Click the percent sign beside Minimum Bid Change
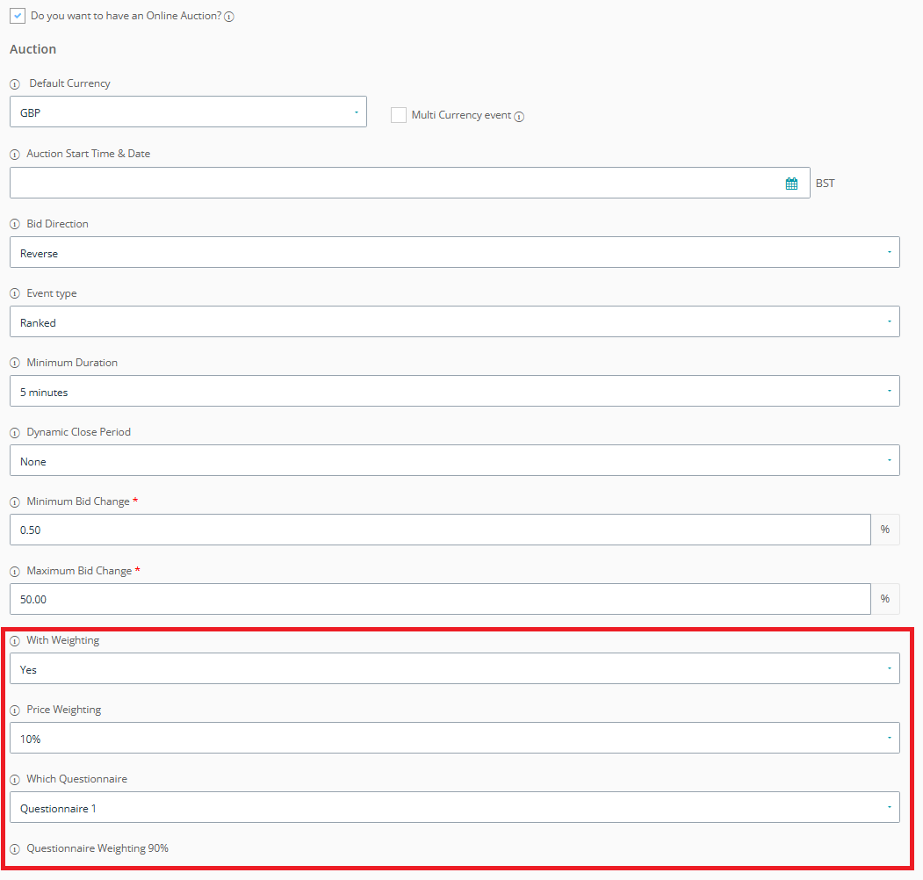The width and height of the screenshot is (923, 880). (884, 530)
